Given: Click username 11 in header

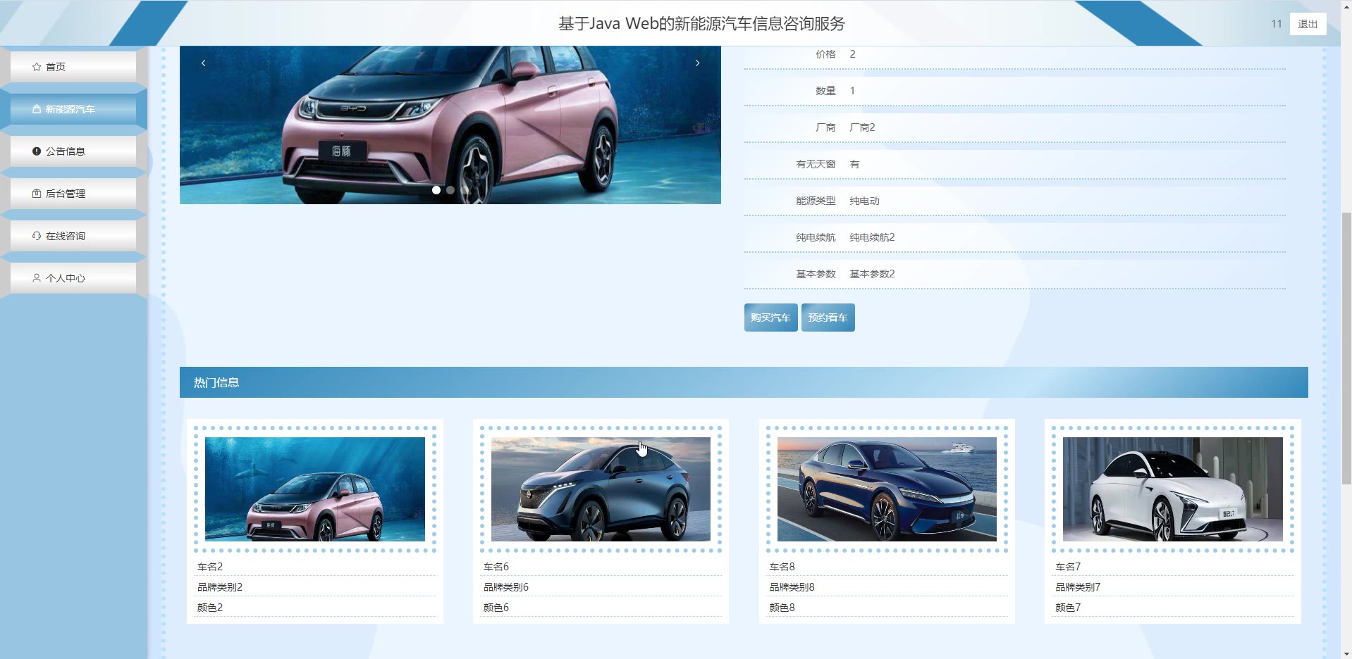Looking at the screenshot, I should point(1276,24).
